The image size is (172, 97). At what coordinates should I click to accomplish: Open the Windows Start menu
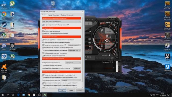pyautogui.click(x=2, y=95)
